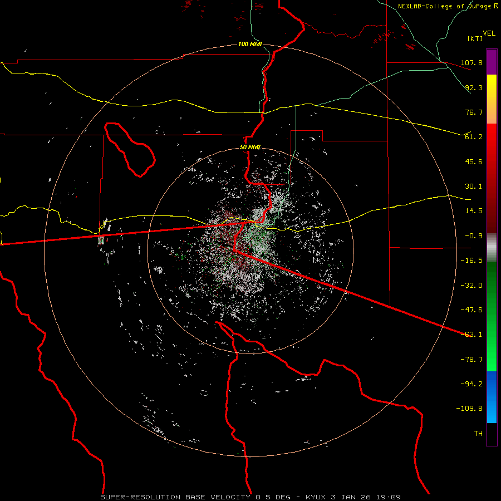The height and width of the screenshot is (501, 501).
Task: Click the 92.3 legend value
Action: 474,87
